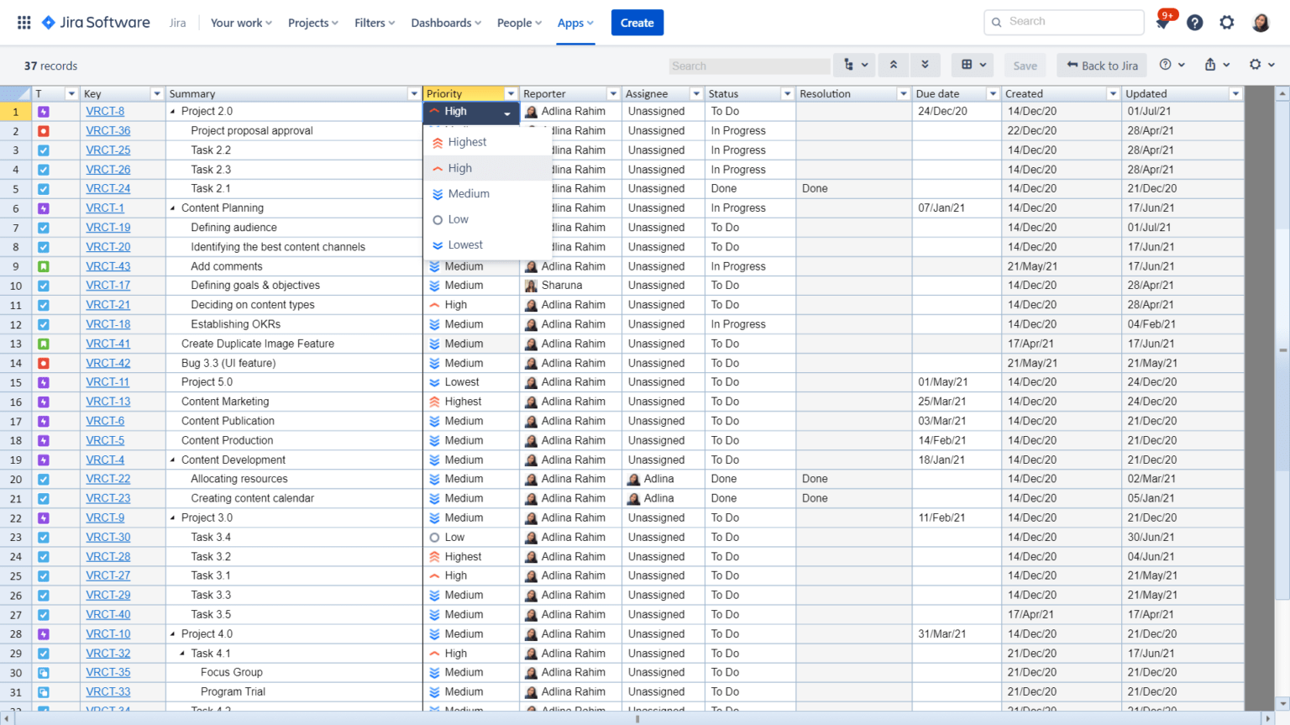Click the export share icon in the toolbar

[x=1212, y=65]
